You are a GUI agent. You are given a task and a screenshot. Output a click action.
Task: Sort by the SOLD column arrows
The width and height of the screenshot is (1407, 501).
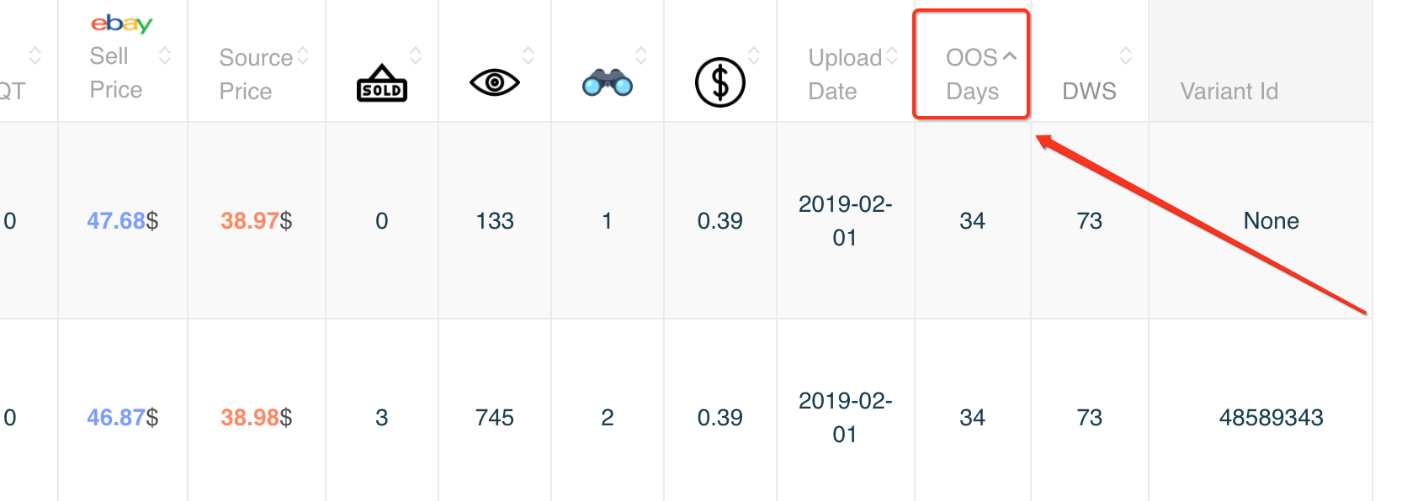coord(416,55)
